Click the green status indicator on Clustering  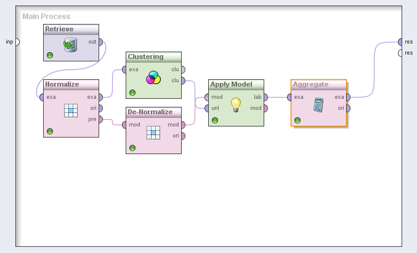[x=132, y=93]
